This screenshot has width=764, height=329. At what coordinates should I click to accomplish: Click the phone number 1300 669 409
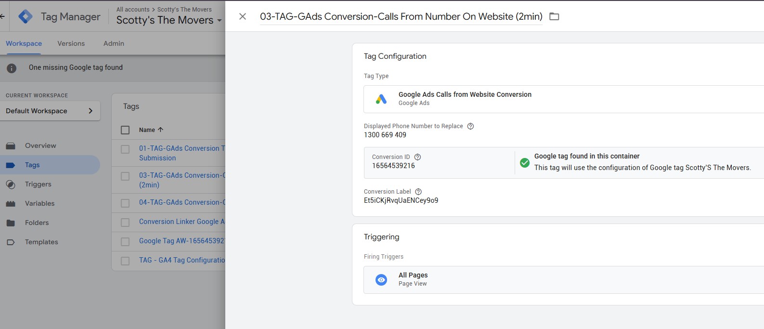tap(385, 135)
